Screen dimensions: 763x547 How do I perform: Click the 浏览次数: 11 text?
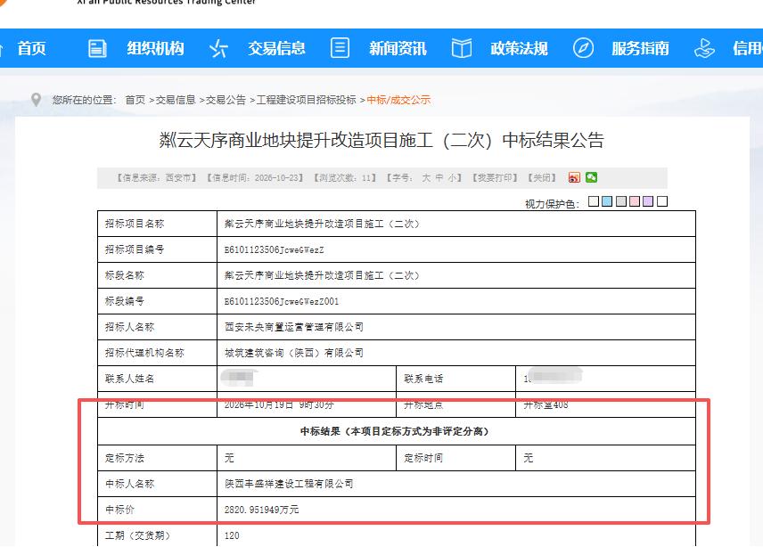pos(345,178)
